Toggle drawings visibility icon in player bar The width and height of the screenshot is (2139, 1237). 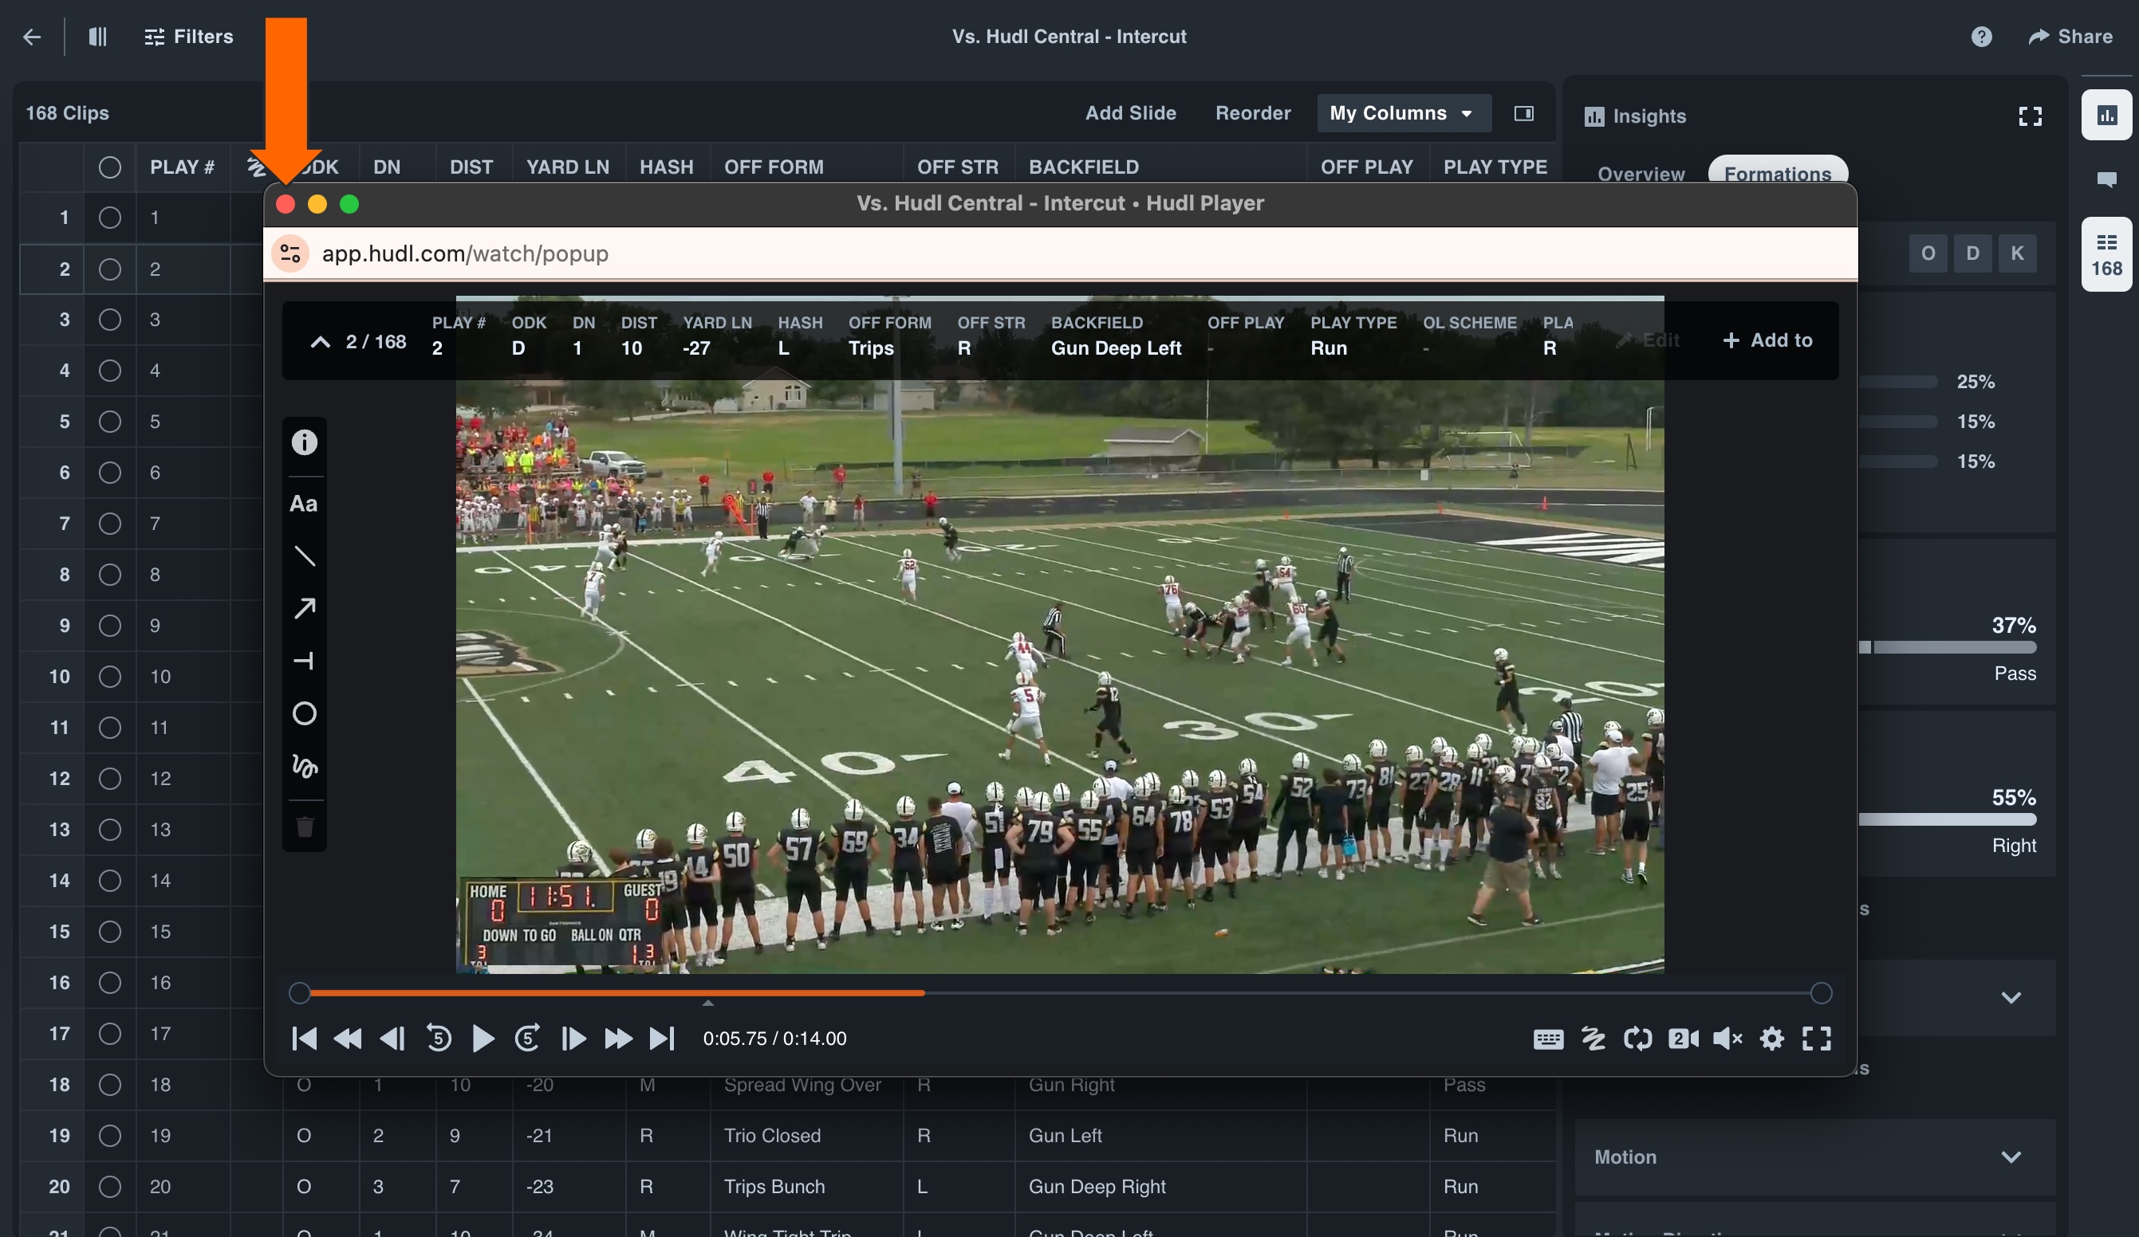[1593, 1039]
